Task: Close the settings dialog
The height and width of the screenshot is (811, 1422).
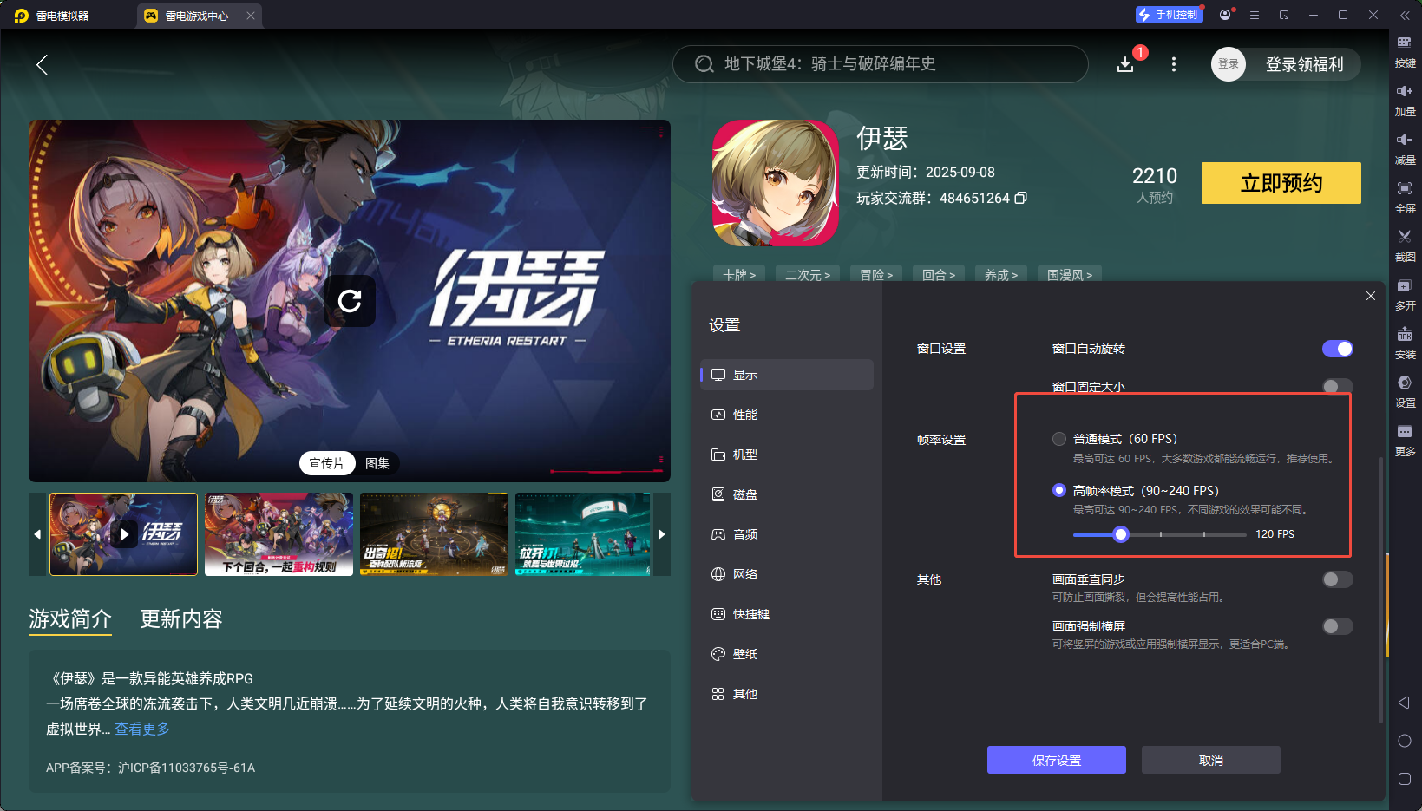Action: point(1371,296)
